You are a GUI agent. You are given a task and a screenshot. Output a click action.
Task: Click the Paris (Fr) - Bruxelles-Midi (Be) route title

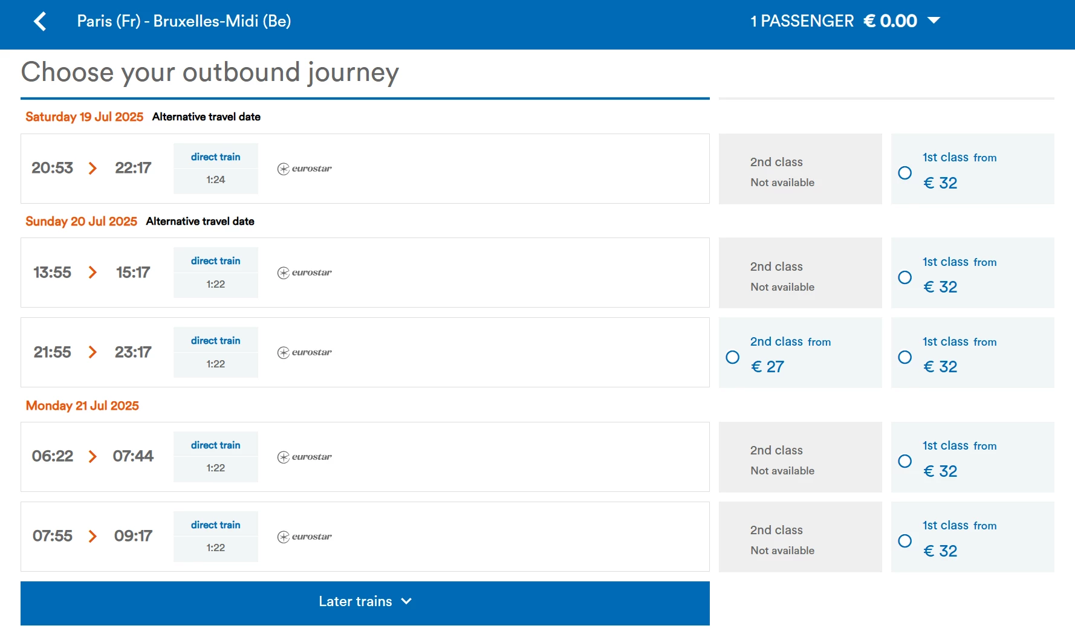pyautogui.click(x=184, y=21)
